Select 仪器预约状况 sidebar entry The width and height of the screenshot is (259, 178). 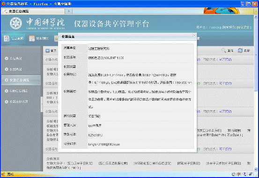[x=19, y=102]
